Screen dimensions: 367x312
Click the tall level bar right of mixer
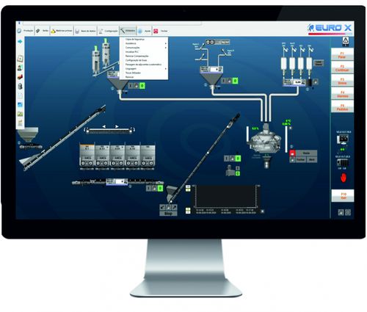[286, 139]
